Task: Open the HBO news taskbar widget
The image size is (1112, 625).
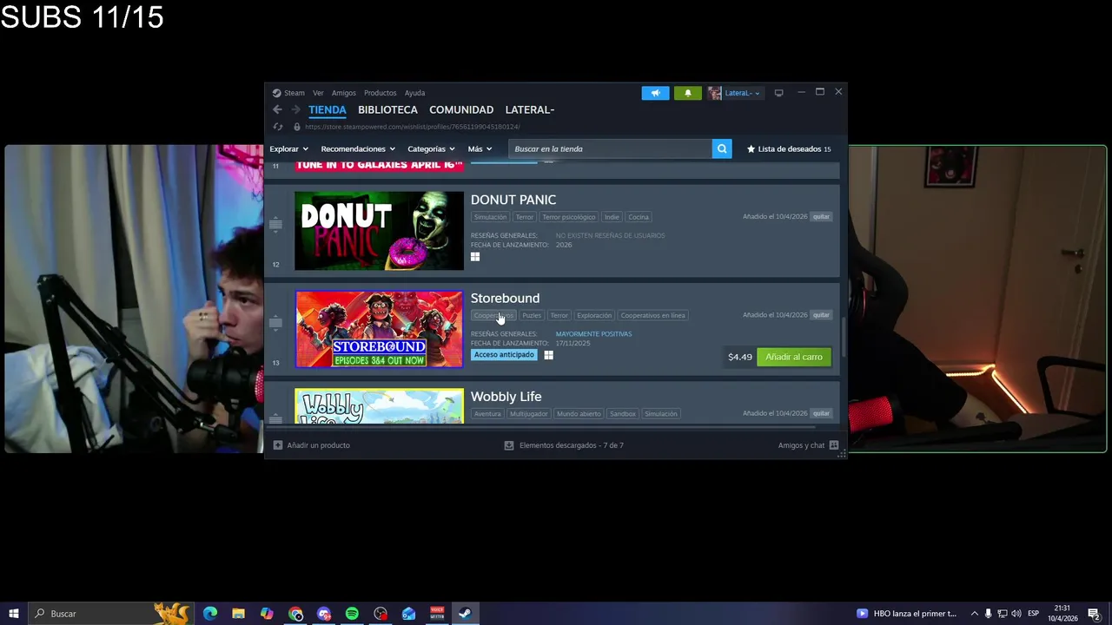Action: click(x=905, y=614)
